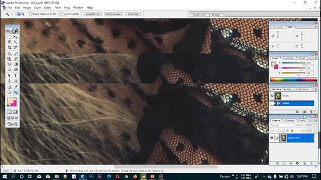Click Zoom In button in options bar
Image resolution: width=321 pixels, height=180 pixels.
click(19, 14)
